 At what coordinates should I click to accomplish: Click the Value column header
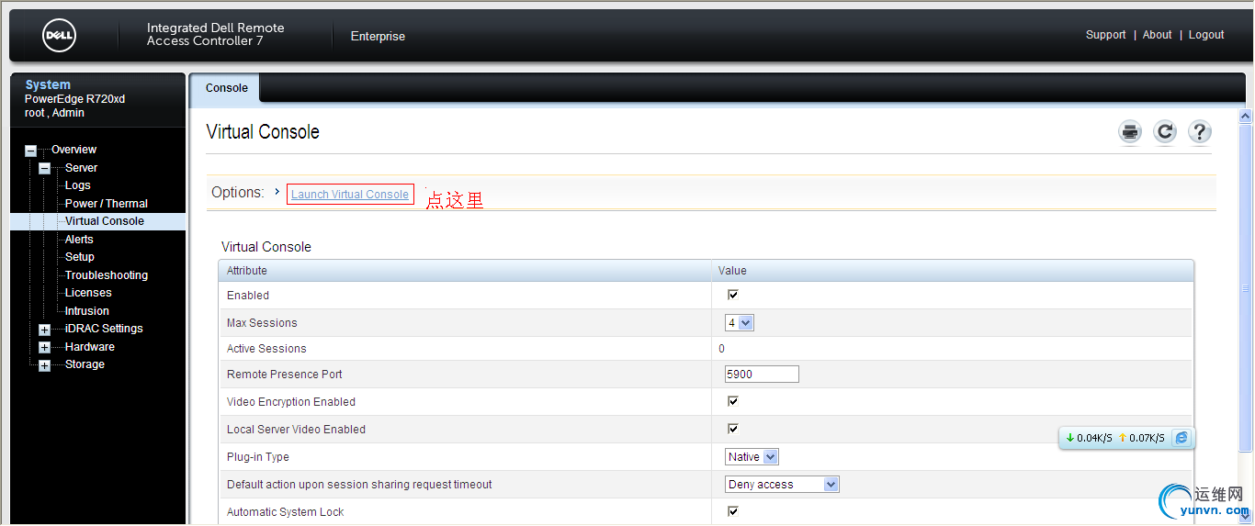732,271
